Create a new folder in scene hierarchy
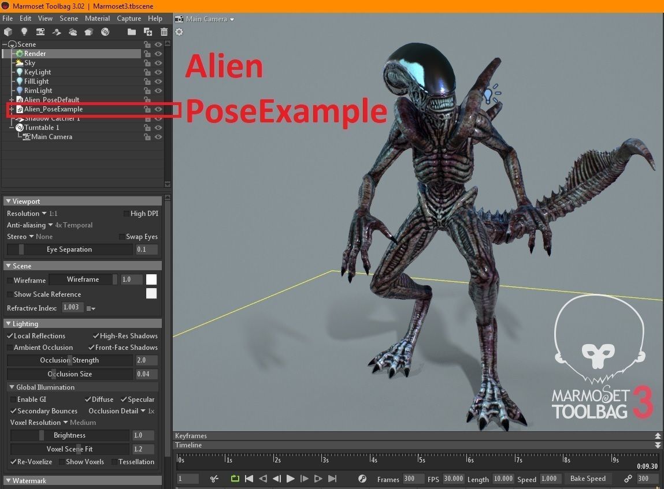664x489 pixels. click(x=132, y=32)
